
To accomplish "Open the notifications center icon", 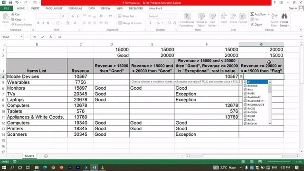I will coord(296,167).
